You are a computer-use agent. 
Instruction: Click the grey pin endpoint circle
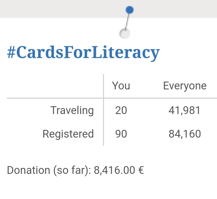pyautogui.click(x=125, y=34)
